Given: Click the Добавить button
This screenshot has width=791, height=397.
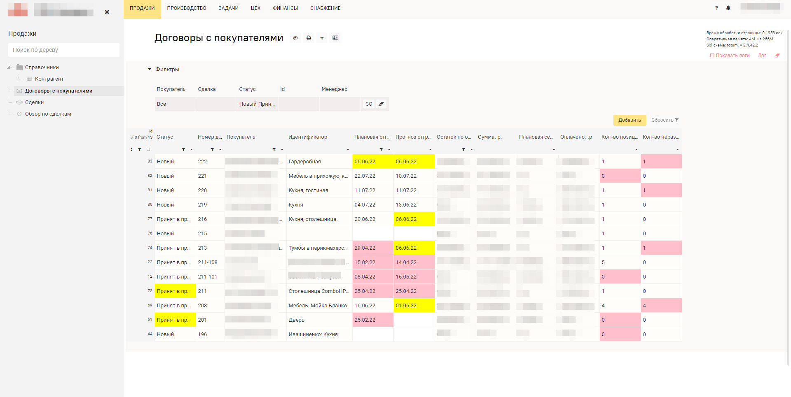Looking at the screenshot, I should [x=630, y=120].
